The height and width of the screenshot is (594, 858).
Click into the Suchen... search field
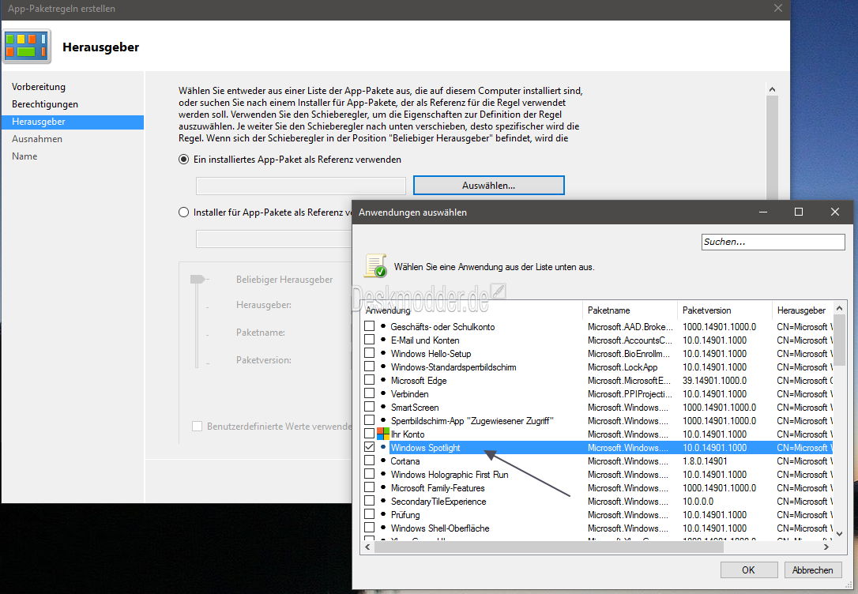pyautogui.click(x=773, y=242)
